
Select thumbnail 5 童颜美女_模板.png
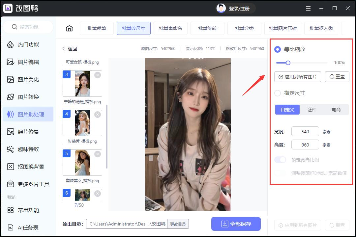[82, 163]
